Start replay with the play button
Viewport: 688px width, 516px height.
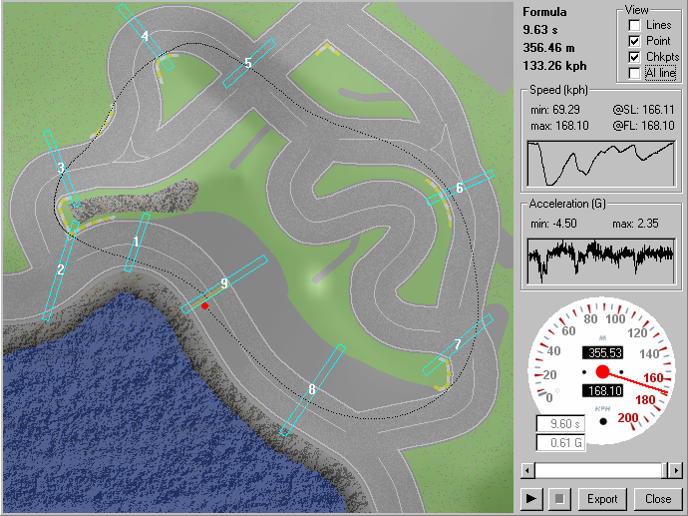coord(531,498)
